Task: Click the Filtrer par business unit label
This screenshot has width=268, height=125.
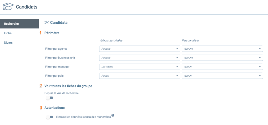Action: pos(60,58)
